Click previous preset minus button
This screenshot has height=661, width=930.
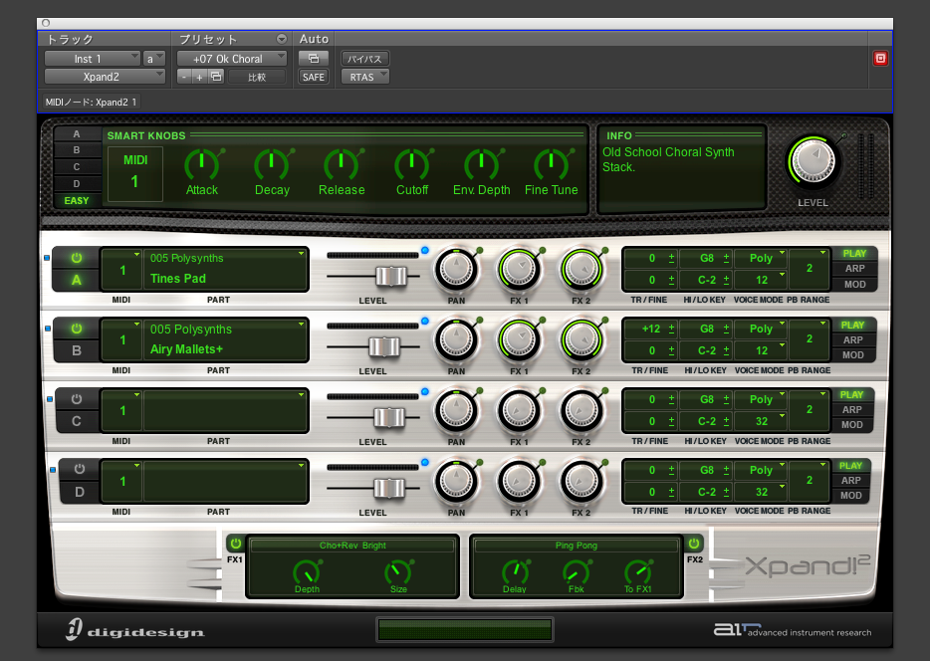(x=184, y=77)
